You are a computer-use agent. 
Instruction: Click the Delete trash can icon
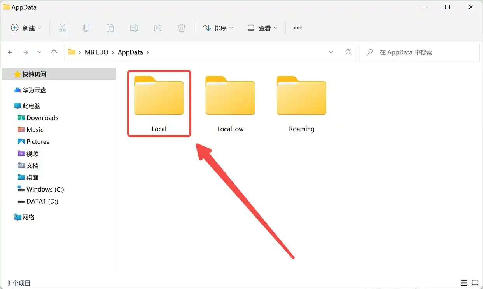pos(182,28)
